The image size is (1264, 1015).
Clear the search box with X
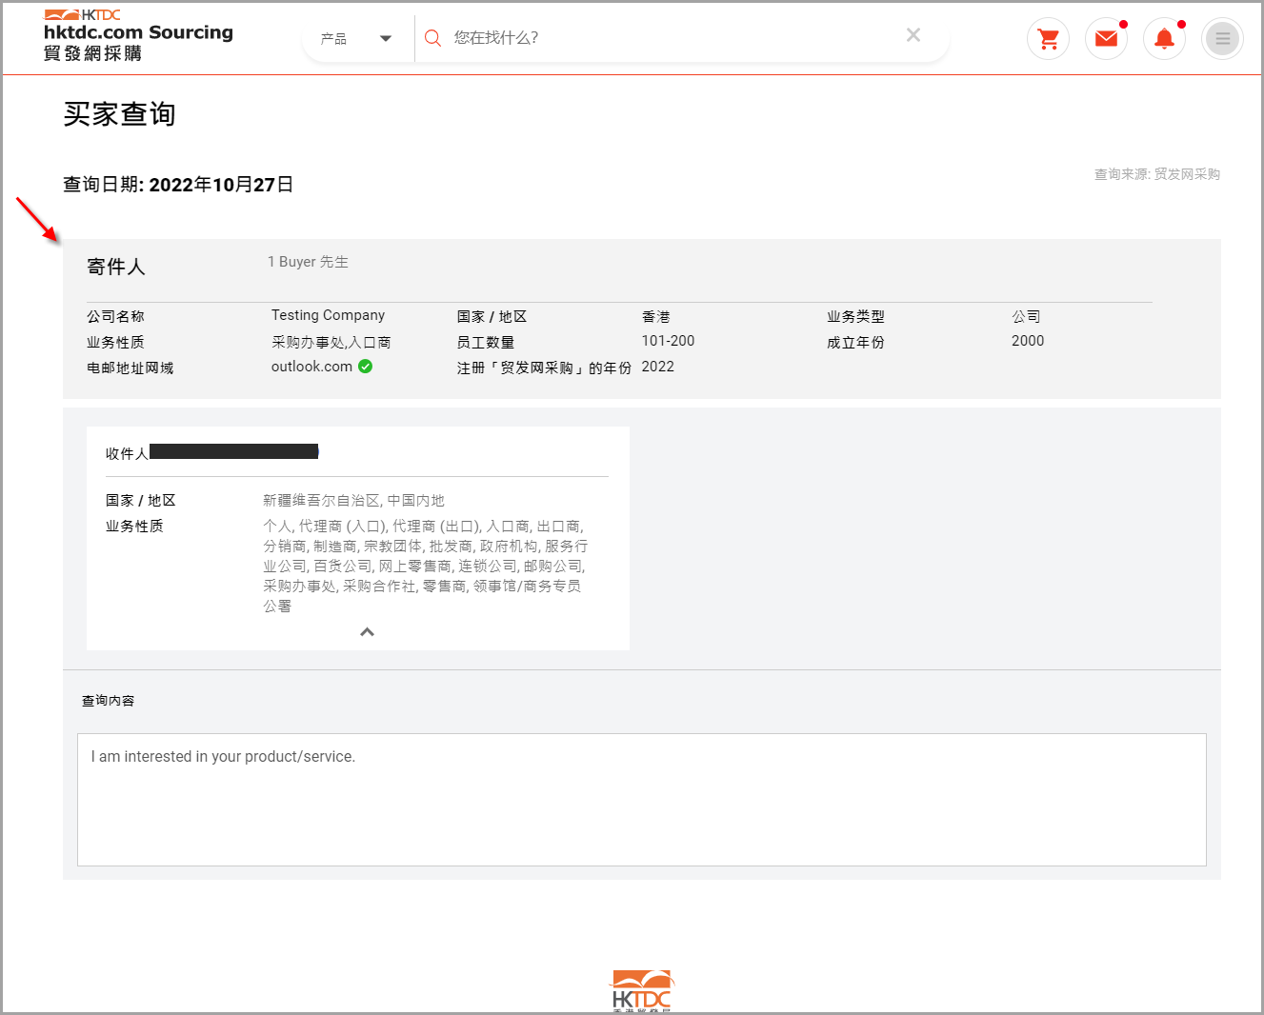pos(913,35)
